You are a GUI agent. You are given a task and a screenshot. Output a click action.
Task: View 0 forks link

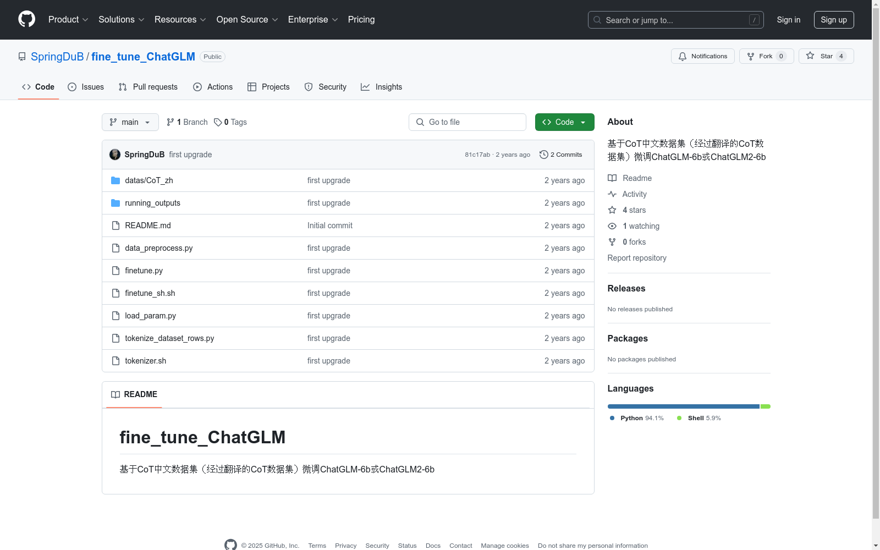627,242
